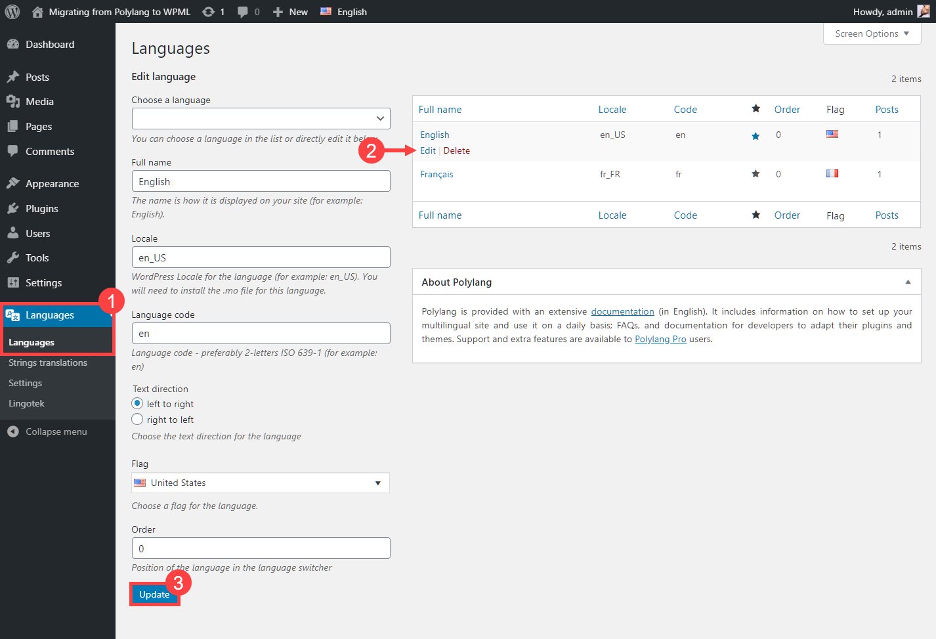This screenshot has width=936, height=639.
Task: Open Polylang Settings submenu item
Action: [25, 383]
